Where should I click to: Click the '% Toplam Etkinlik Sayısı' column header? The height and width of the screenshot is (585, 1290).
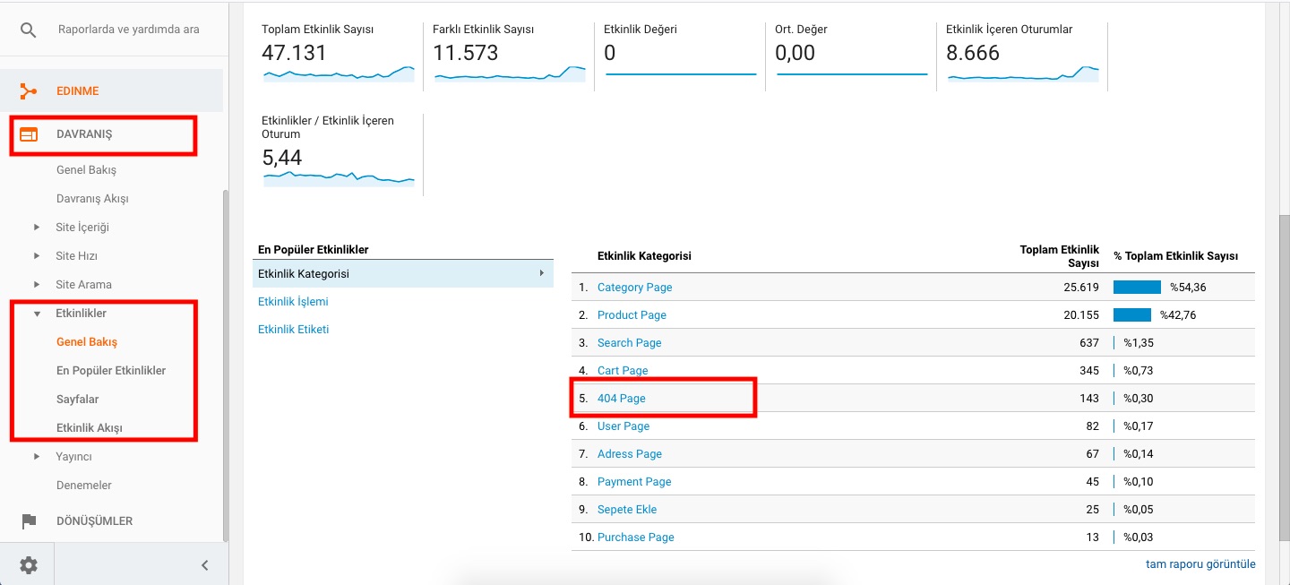(1176, 256)
